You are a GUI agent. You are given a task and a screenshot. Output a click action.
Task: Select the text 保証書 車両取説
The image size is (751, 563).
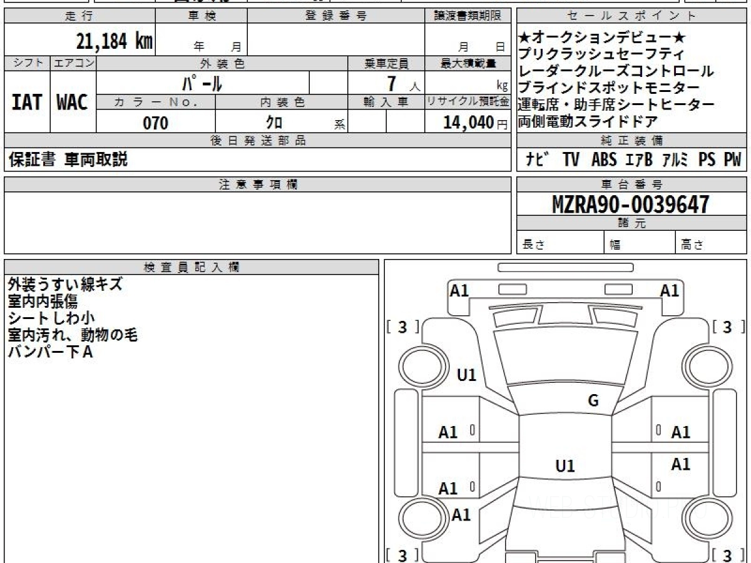coord(68,160)
